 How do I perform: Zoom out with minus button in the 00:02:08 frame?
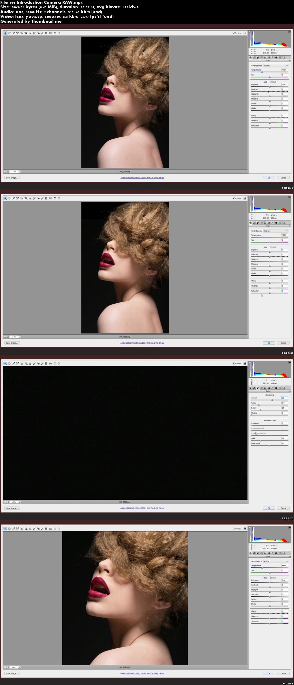tap(5, 667)
